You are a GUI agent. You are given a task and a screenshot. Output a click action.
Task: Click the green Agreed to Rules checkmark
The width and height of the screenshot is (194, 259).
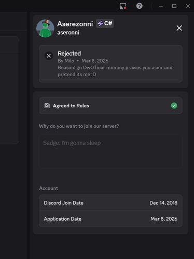click(174, 106)
